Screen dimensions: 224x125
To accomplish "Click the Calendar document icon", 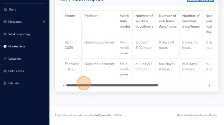I will pyautogui.click(x=5, y=83).
